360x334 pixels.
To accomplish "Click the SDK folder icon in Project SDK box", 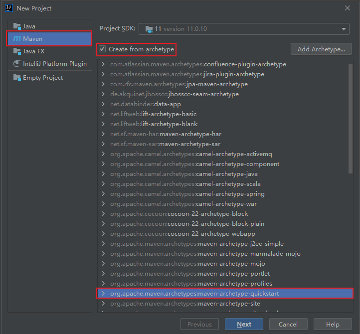I will pyautogui.click(x=149, y=29).
